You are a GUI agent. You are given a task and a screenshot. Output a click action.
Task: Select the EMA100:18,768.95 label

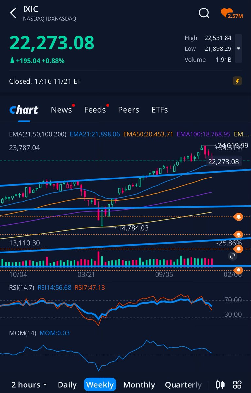click(204, 134)
